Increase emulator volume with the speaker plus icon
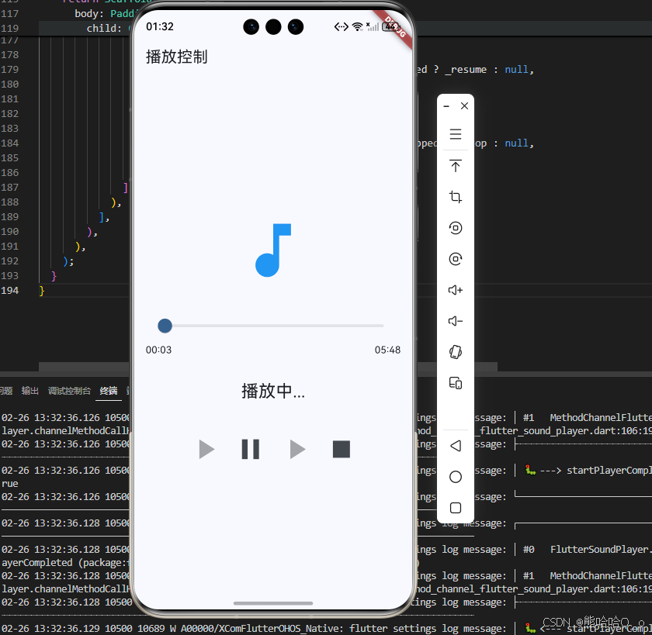Screen dimensions: 652x635 coord(456,290)
